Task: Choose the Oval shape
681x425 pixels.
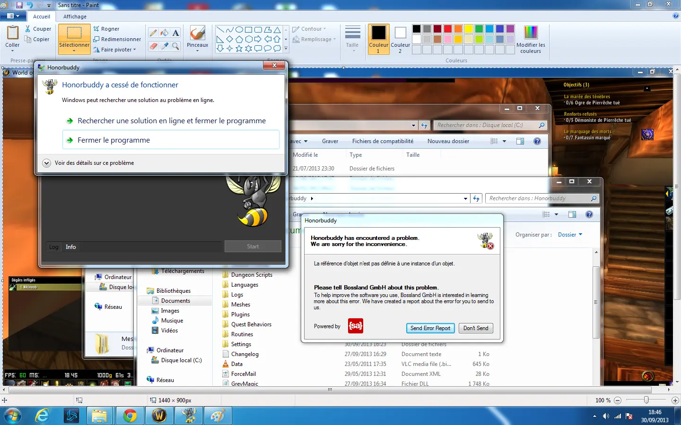Action: [x=239, y=30]
